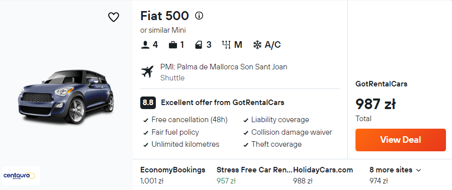Image resolution: width=452 pixels, height=190 pixels.
Task: Click the Centauro supplier logo
Action: click(21, 175)
